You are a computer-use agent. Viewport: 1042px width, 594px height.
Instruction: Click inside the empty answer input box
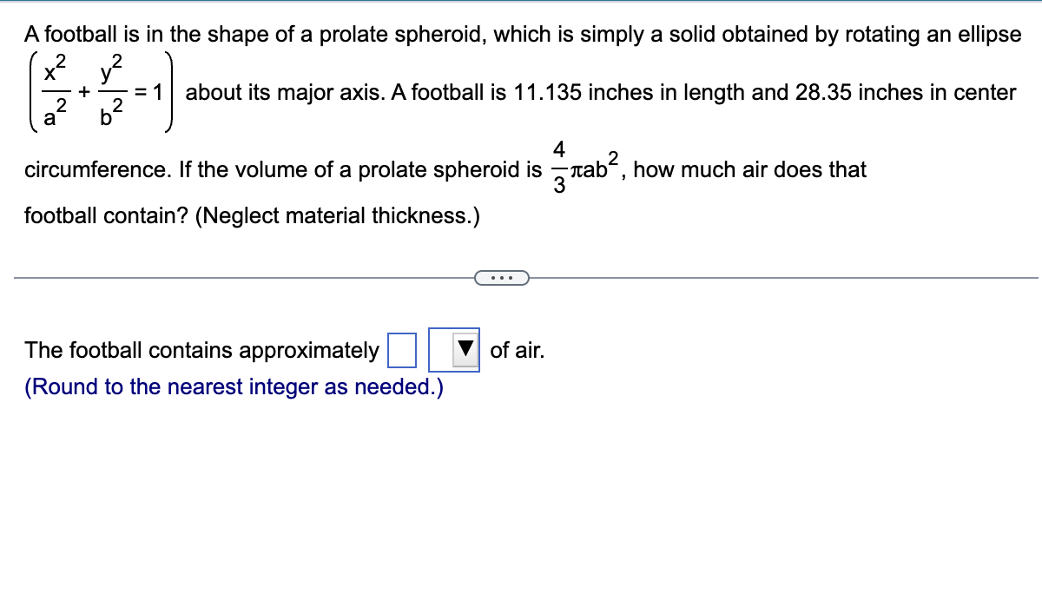click(x=402, y=350)
